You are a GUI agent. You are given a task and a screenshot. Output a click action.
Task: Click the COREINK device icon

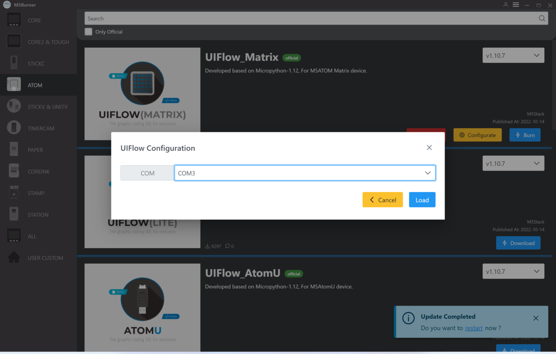coord(14,171)
